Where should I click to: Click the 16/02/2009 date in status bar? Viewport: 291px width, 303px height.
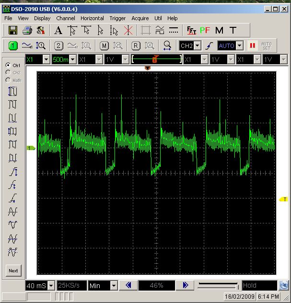(240, 296)
